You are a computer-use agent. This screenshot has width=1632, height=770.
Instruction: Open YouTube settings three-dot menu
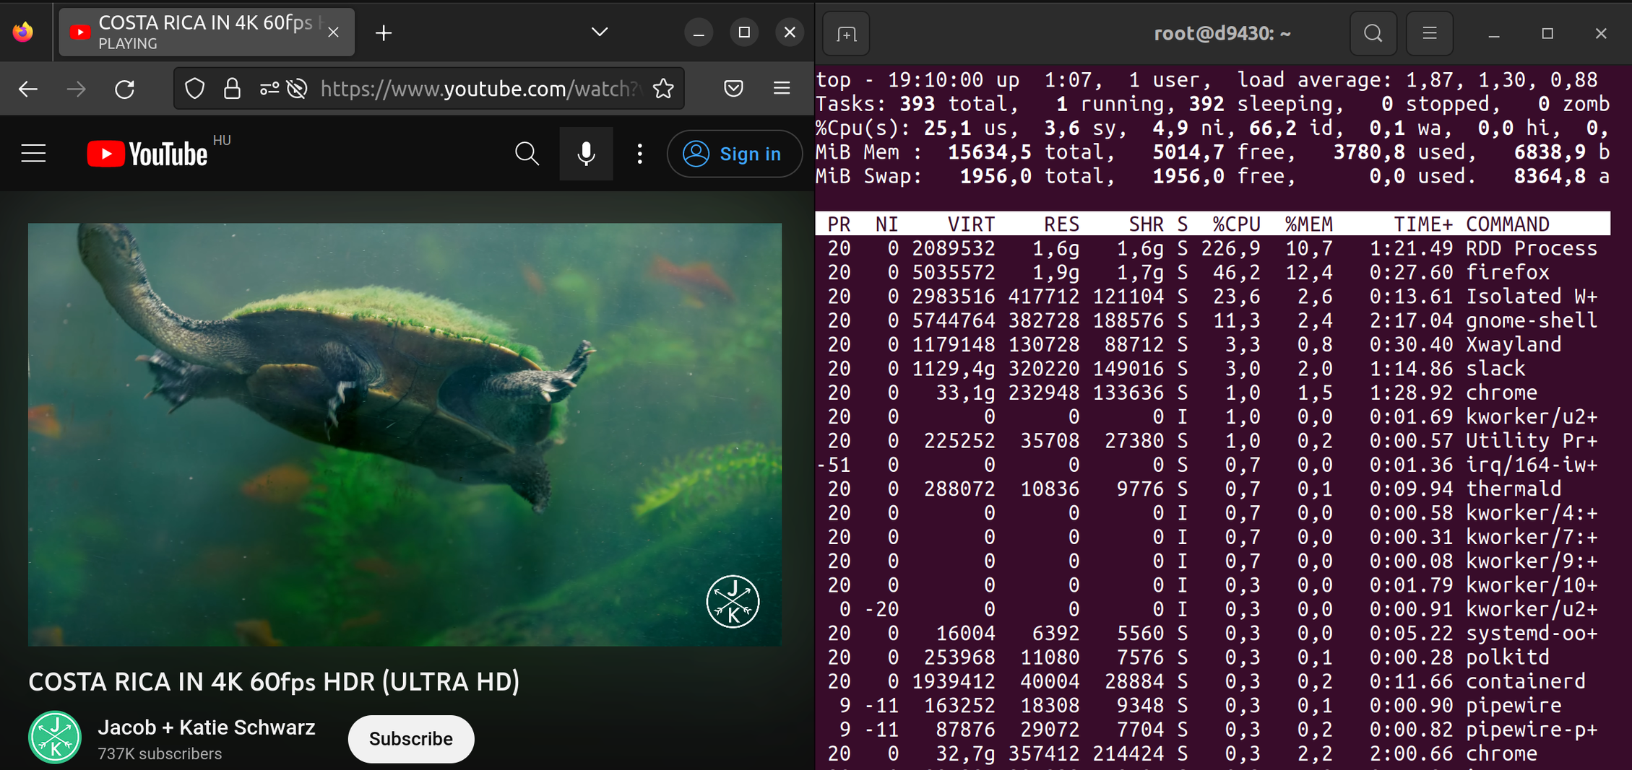(x=639, y=154)
